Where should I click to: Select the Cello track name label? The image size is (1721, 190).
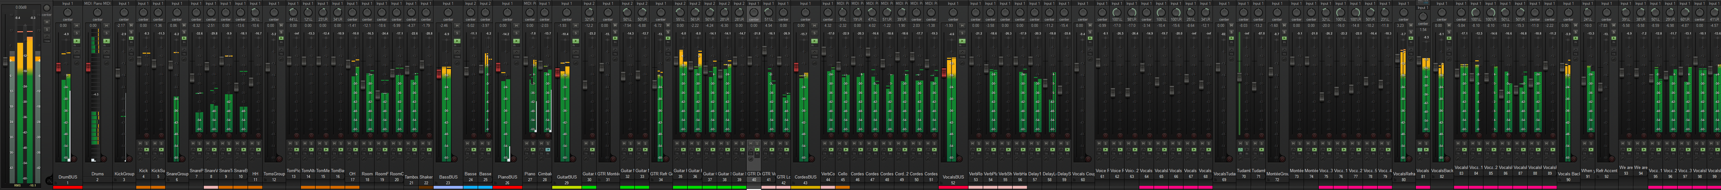tap(843, 174)
